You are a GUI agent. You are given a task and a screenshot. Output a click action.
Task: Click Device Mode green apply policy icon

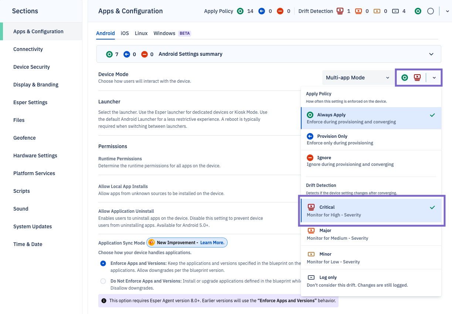(405, 78)
